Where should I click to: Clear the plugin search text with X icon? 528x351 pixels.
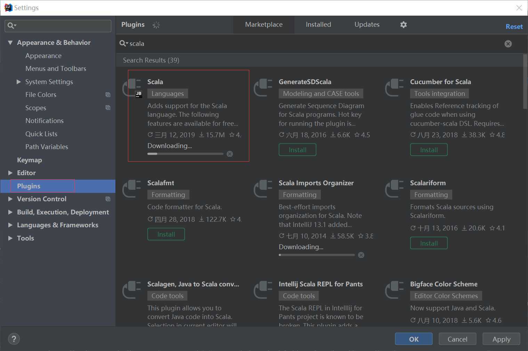(x=508, y=43)
